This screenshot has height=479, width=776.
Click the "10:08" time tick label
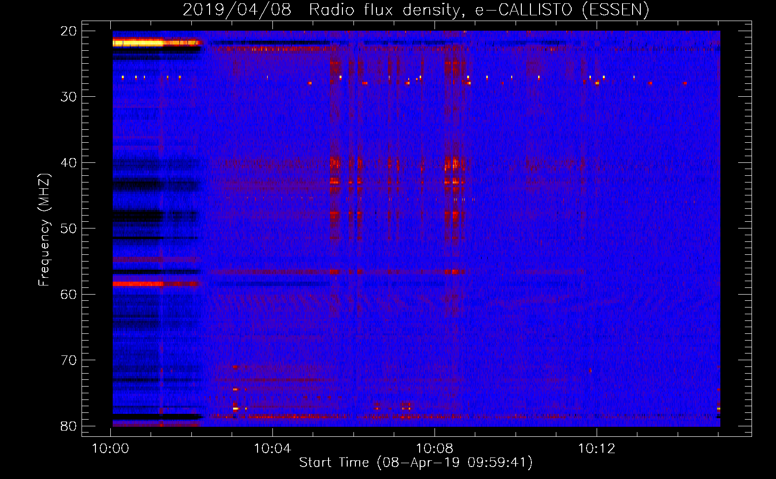(435, 449)
